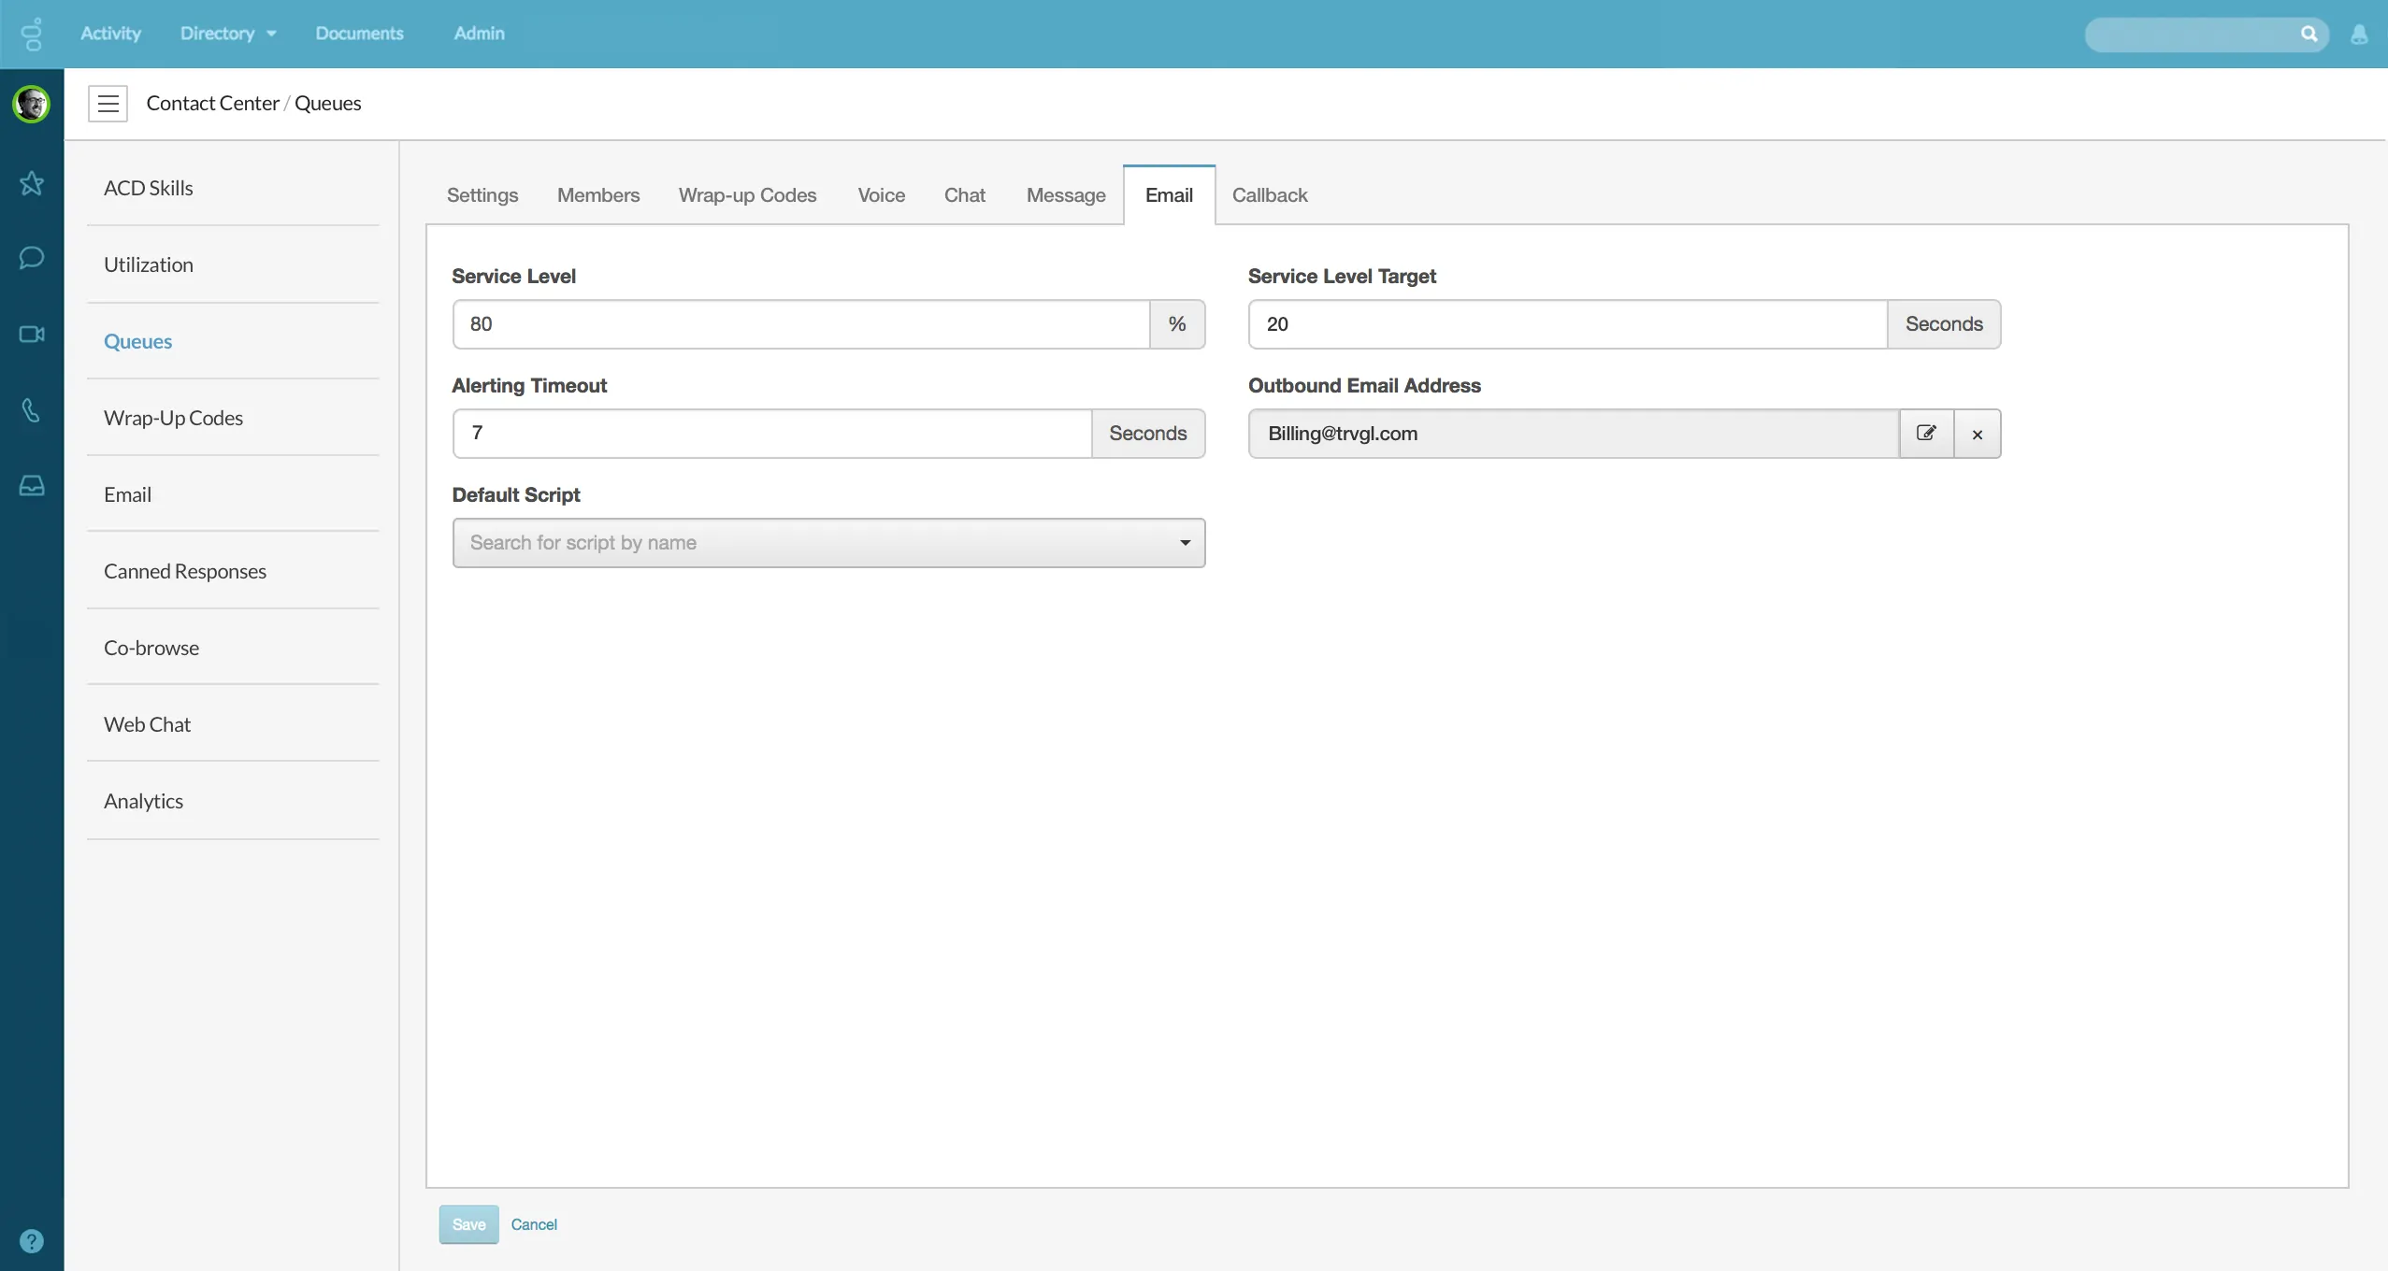
Task: Click the Service Level Target field
Action: tap(1568, 324)
